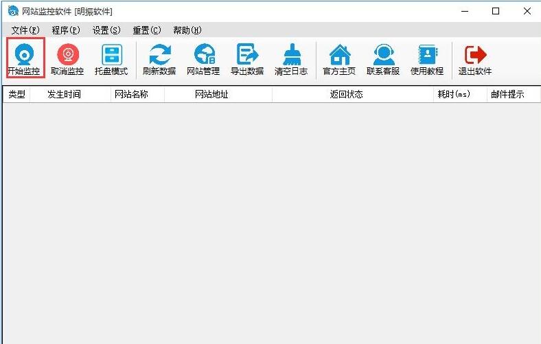Open the 帮助(H) menu
541x344 pixels.
coord(187,30)
